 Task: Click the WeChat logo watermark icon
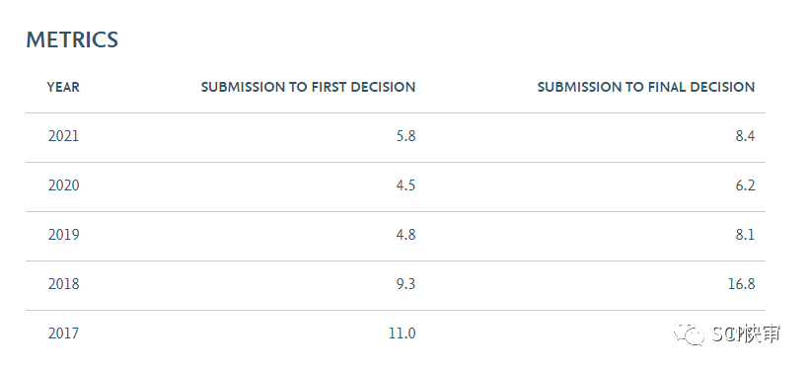click(689, 332)
